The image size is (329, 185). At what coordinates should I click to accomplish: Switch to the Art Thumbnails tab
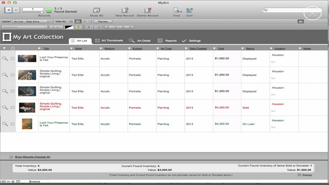click(x=109, y=41)
